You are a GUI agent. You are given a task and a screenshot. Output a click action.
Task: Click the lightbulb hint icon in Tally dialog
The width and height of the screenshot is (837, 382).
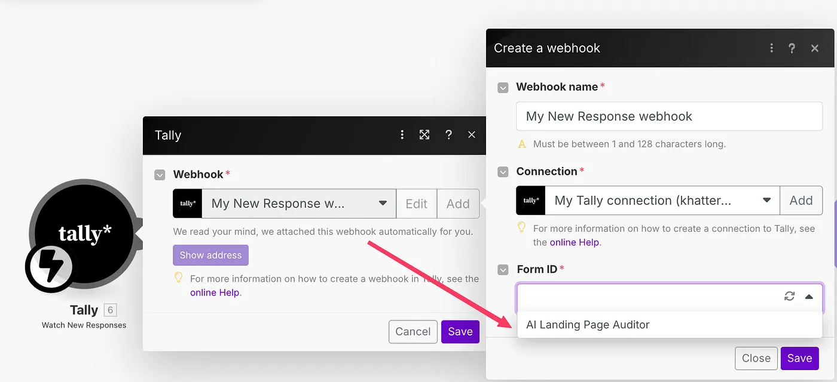tap(178, 278)
